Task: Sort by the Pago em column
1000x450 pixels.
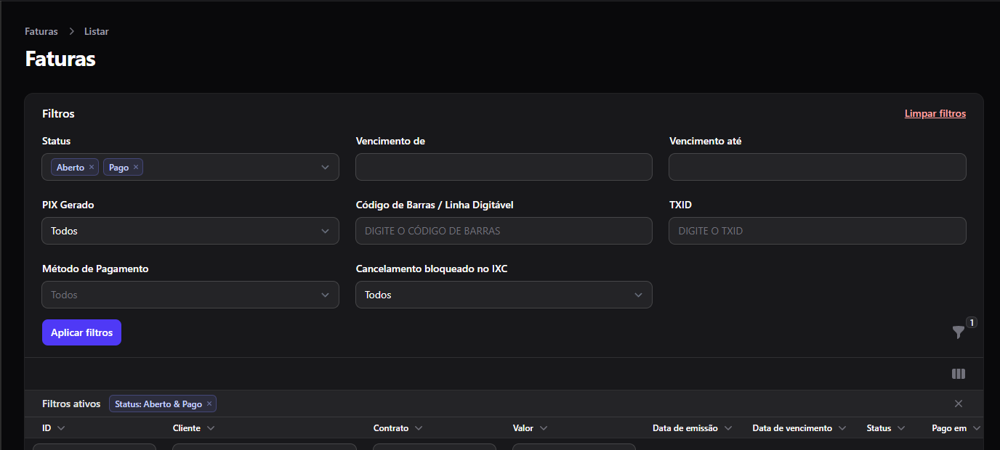Action: click(x=956, y=428)
